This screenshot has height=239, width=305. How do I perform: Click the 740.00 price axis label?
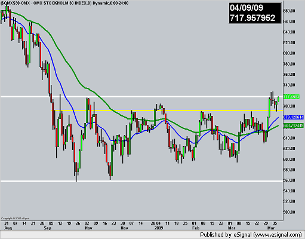[289, 85]
